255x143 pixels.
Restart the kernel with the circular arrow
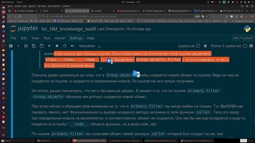click(65, 46)
